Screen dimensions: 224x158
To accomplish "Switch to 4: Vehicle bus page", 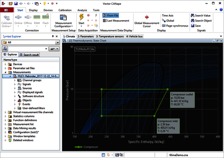I will pos(134,36).
